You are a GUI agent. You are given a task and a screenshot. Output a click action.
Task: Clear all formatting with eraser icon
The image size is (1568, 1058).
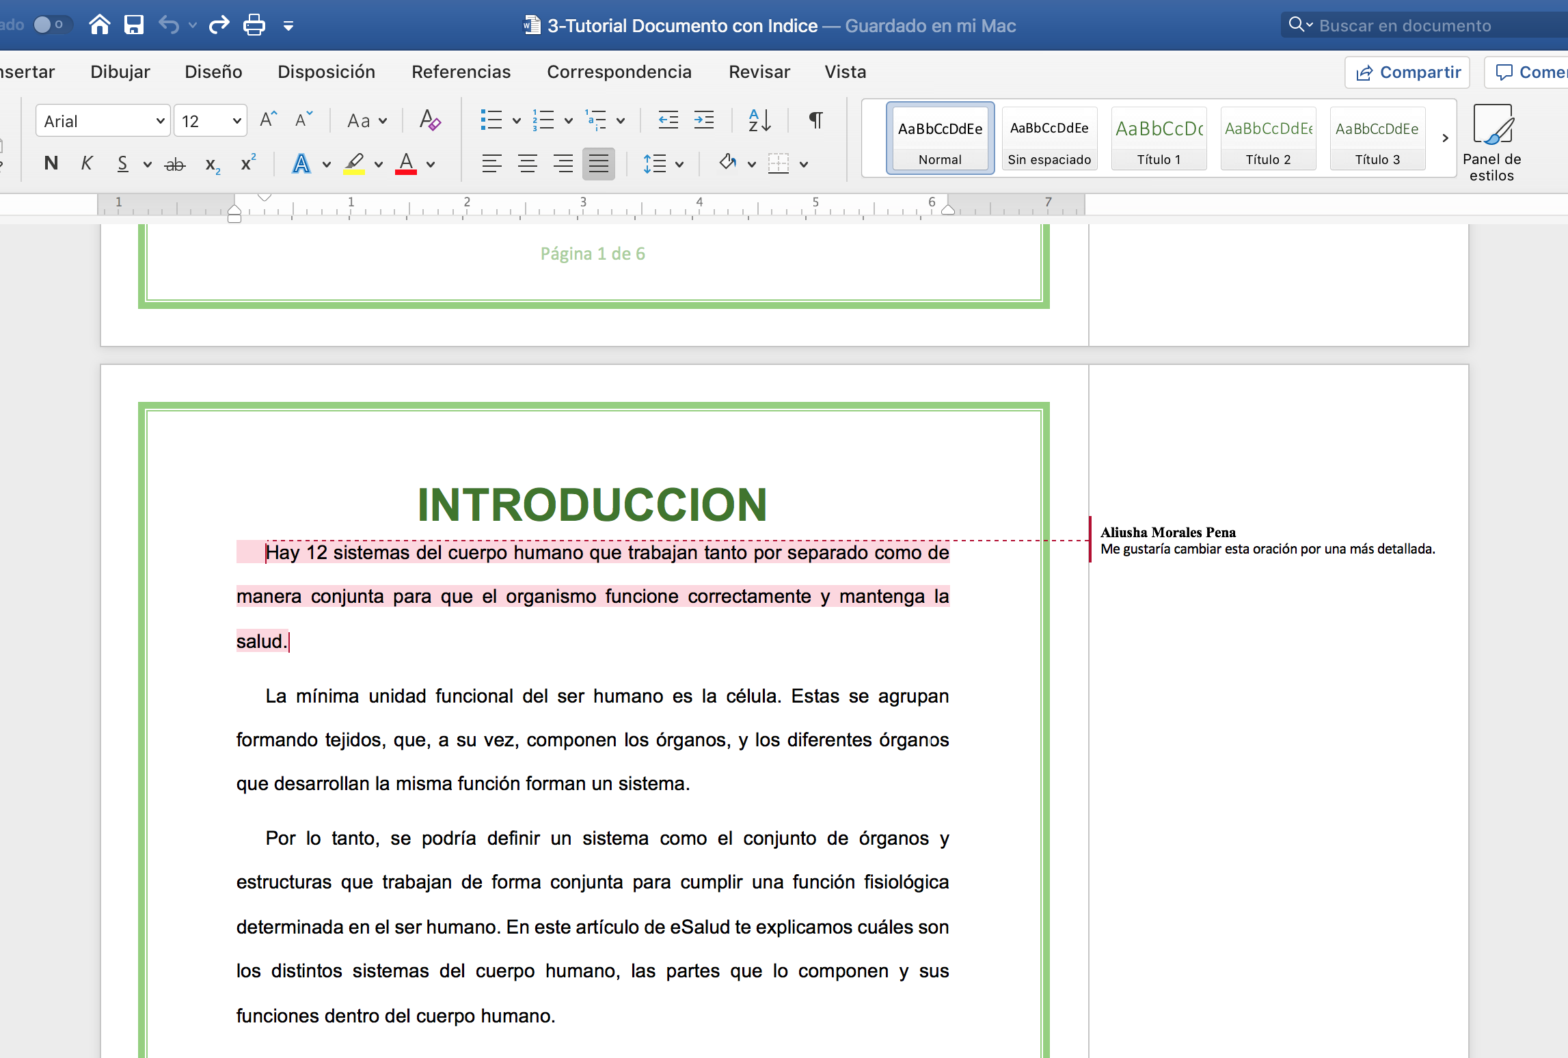[430, 120]
